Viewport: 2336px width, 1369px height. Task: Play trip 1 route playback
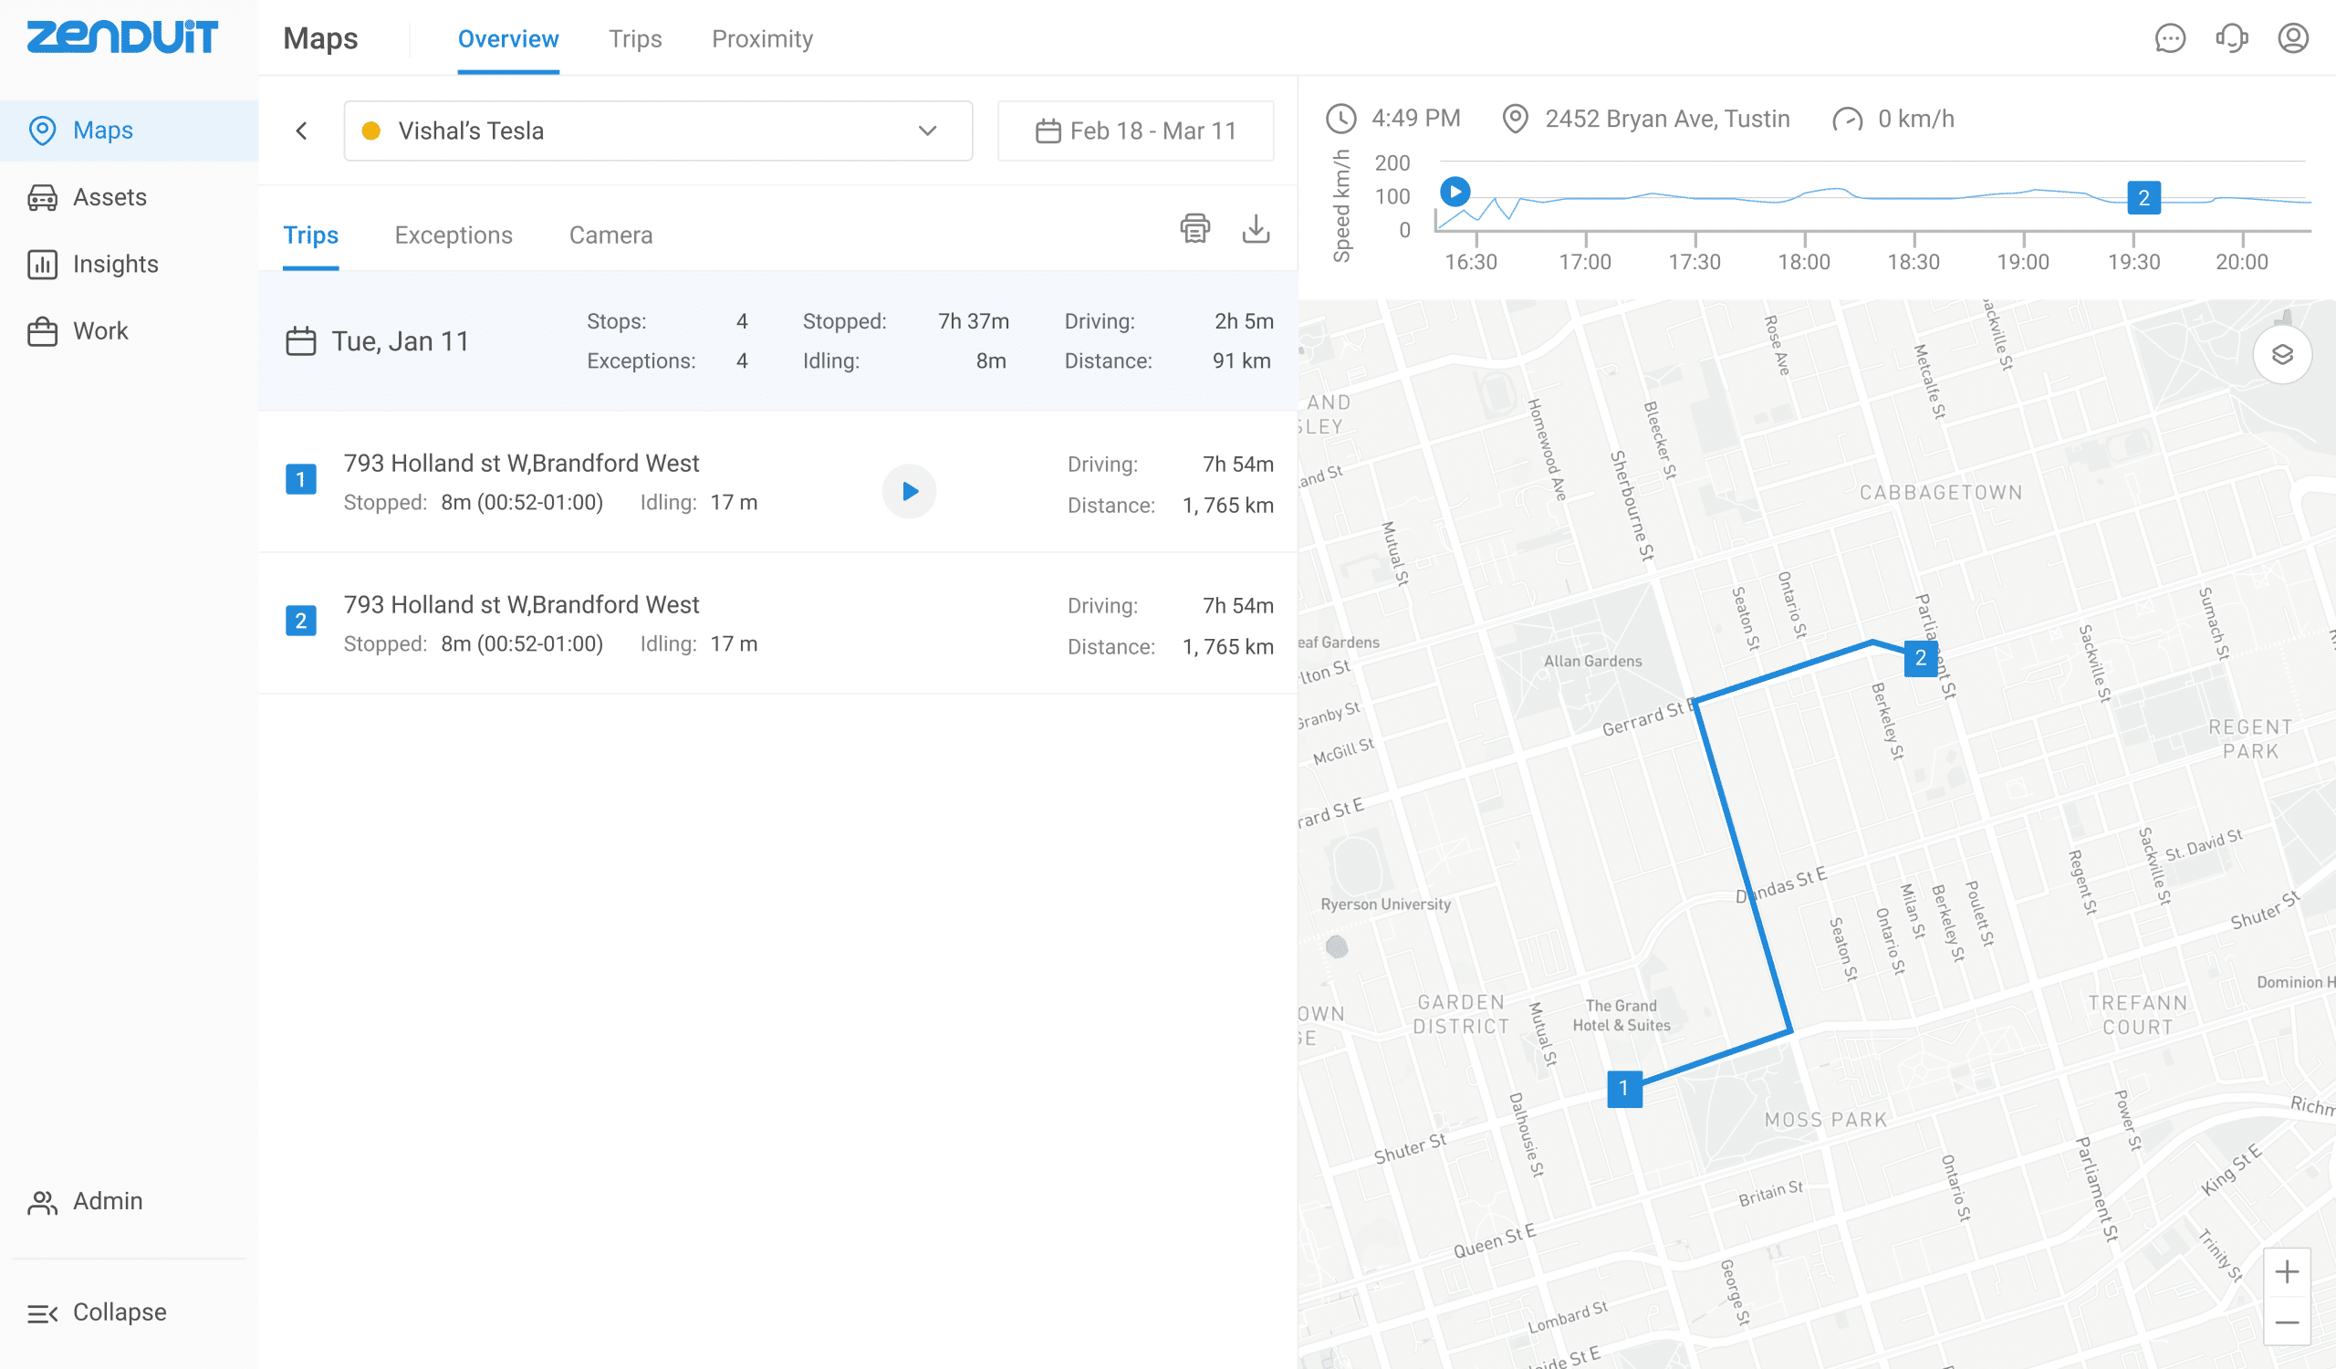pos(909,491)
